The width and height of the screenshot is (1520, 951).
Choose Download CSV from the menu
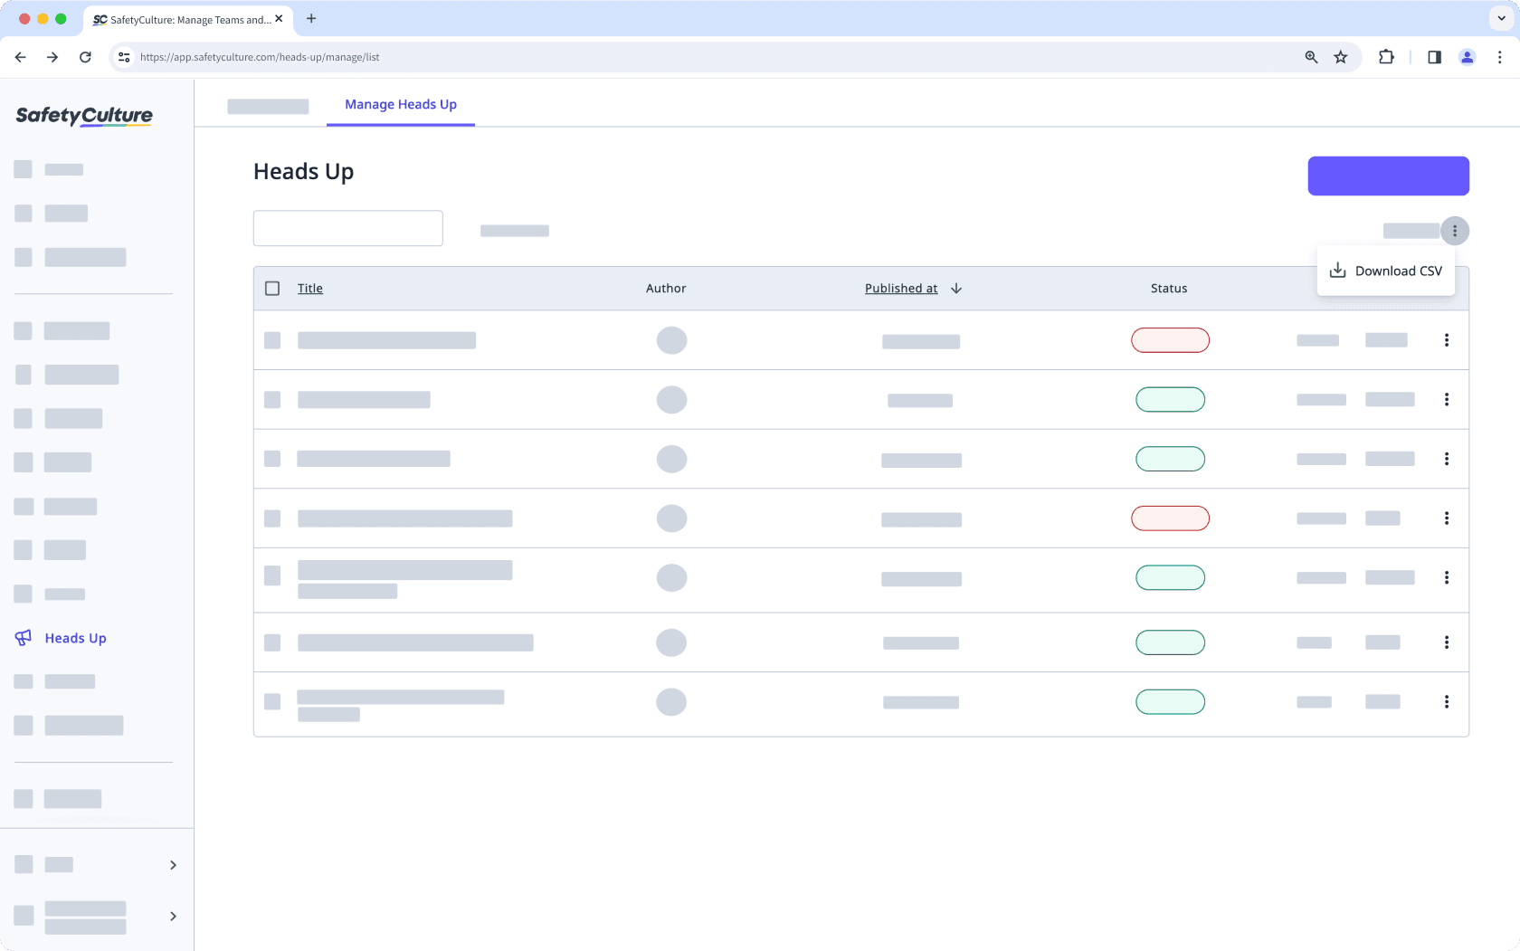tap(1399, 270)
